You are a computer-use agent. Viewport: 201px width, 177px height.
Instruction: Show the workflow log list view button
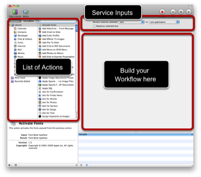click(81, 165)
